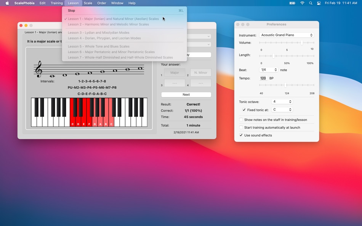The image size is (362, 226).
Task: Click the N. Minor answer button
Action: (200, 72)
